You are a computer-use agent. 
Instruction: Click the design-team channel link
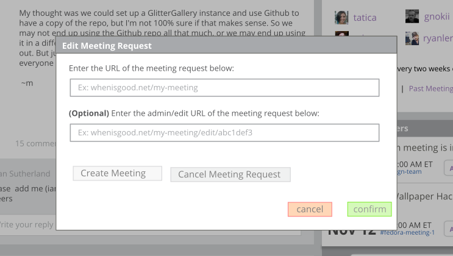409,172
